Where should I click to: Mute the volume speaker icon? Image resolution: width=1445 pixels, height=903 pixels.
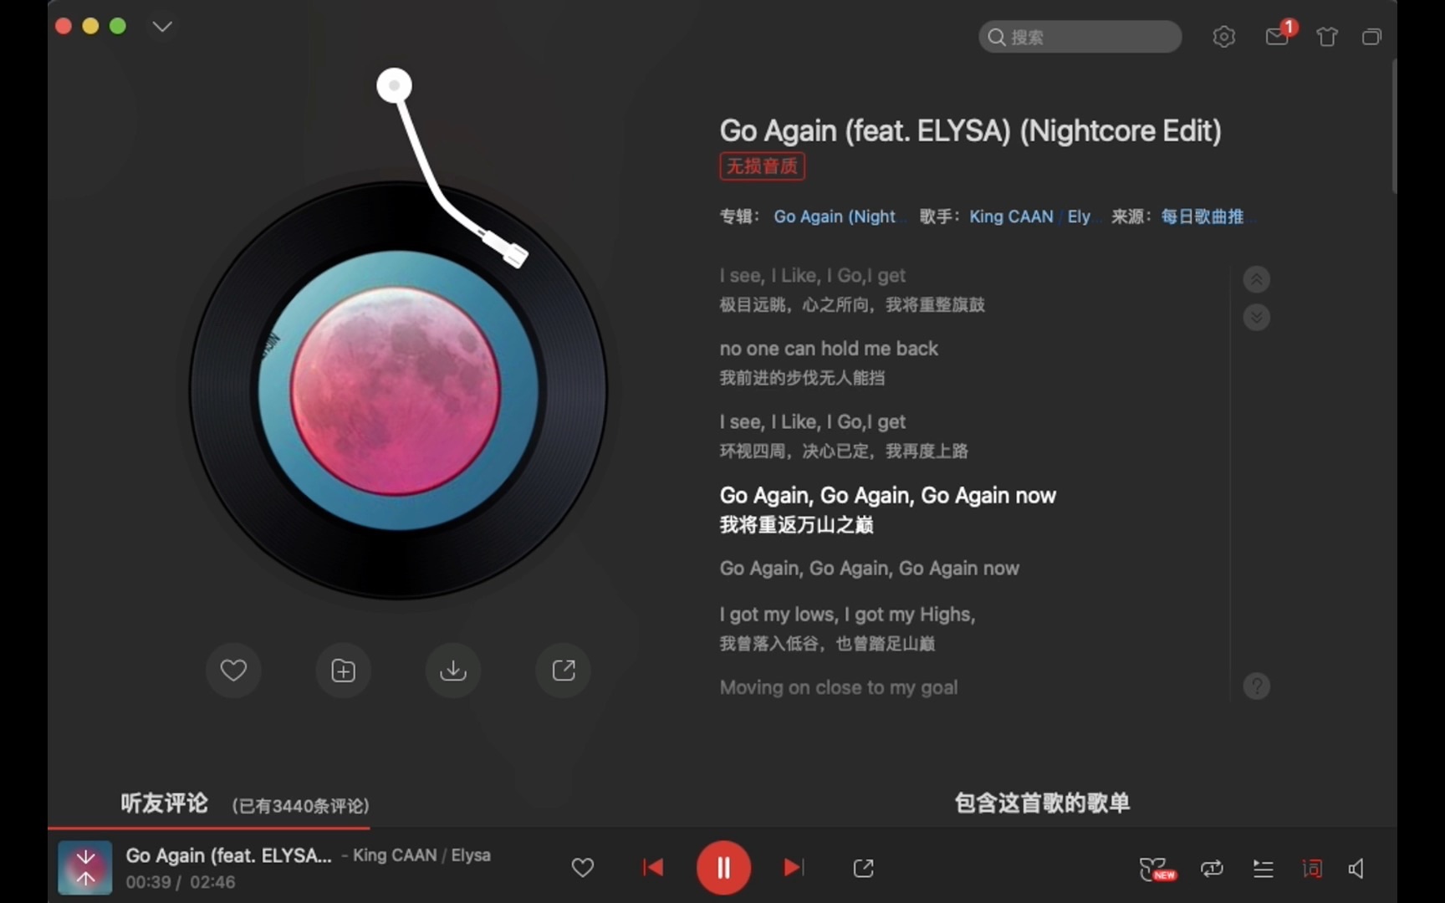(1356, 869)
